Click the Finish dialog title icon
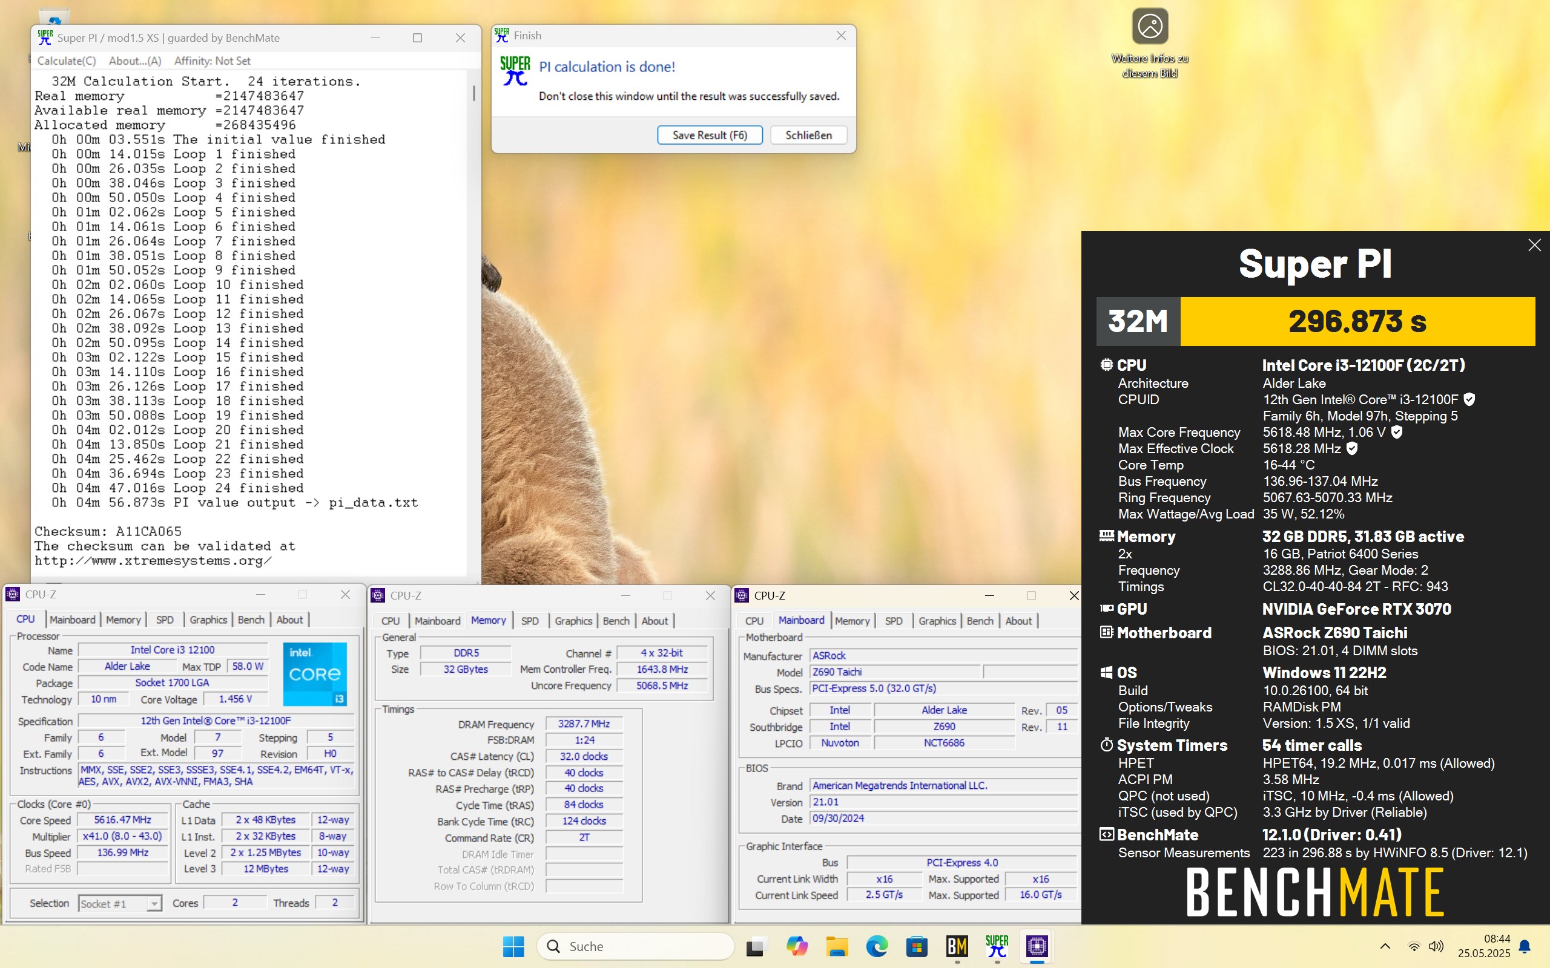The image size is (1550, 968). coord(502,35)
